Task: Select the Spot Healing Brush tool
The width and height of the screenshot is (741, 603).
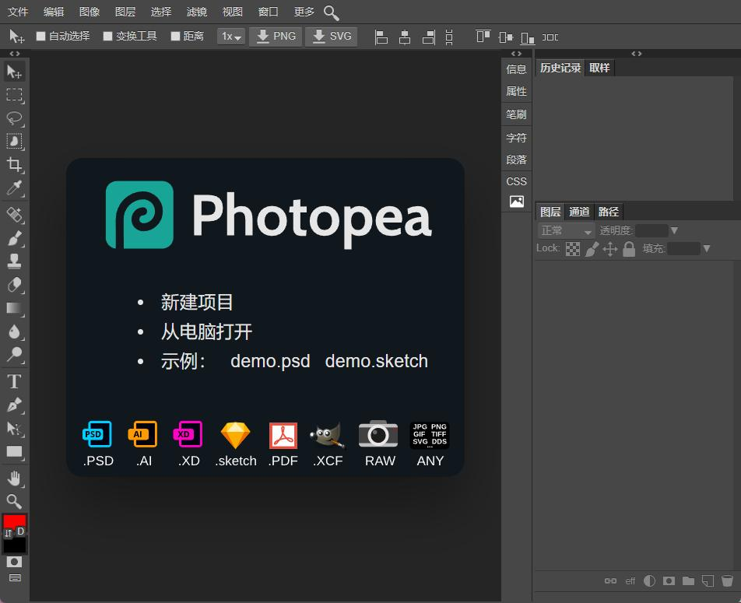Action: [14, 215]
